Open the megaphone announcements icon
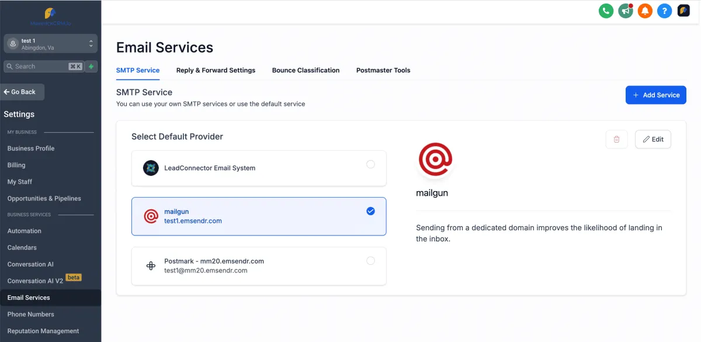The image size is (701, 342). pyautogui.click(x=626, y=11)
